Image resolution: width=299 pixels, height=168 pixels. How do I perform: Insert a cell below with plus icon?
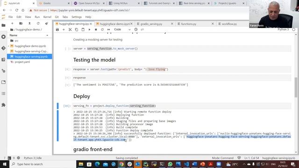point(64,29)
